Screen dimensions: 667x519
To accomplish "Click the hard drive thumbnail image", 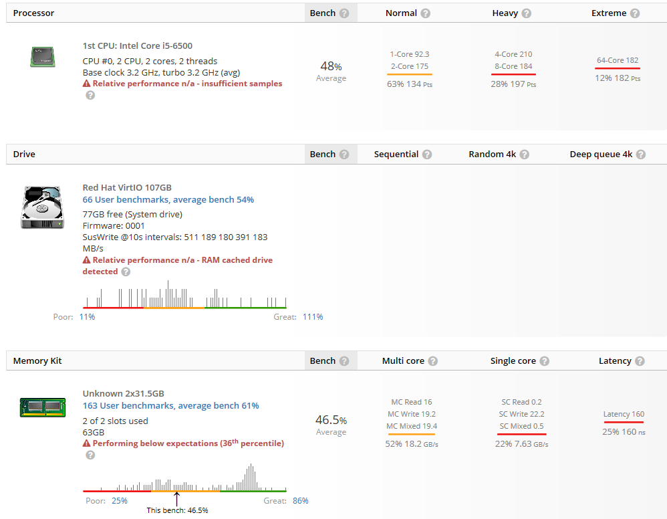I will point(43,207).
